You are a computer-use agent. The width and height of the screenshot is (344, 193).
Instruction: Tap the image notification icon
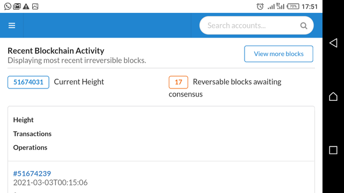[x=35, y=6]
